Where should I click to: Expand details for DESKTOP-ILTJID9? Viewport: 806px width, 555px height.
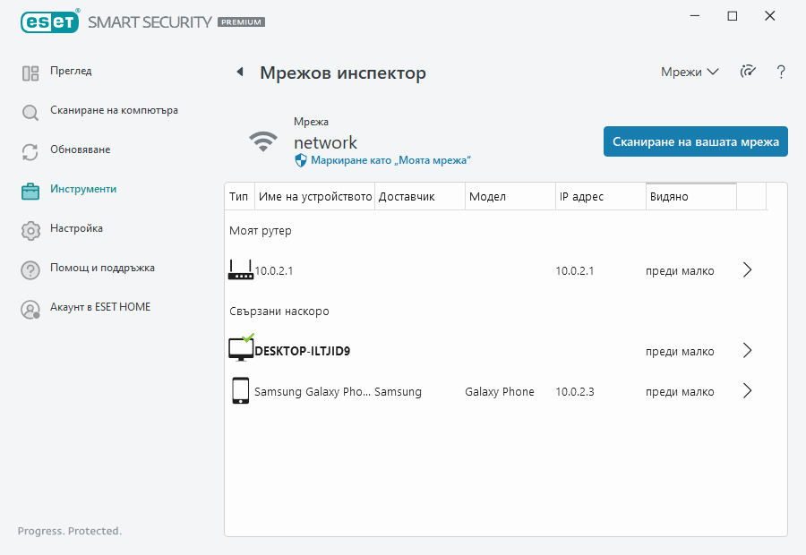pyautogui.click(x=748, y=351)
